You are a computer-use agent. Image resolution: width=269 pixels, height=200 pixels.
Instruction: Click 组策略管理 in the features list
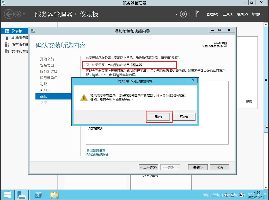pos(95,129)
